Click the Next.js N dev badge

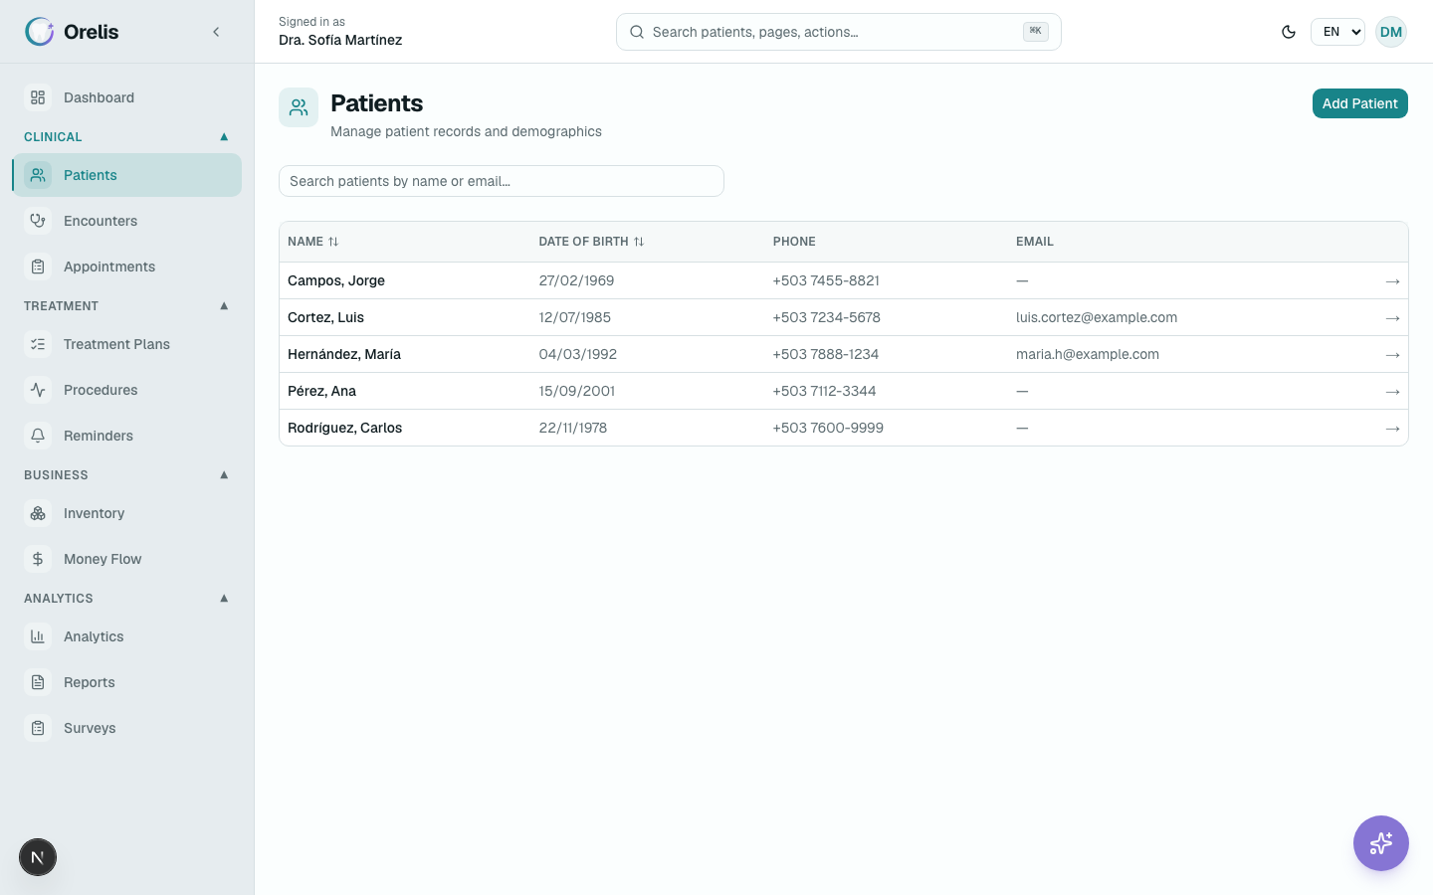click(x=38, y=857)
